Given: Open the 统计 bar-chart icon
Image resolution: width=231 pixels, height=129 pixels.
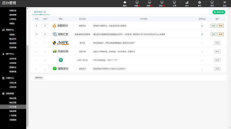Looking at the screenshot, I should tap(187, 2).
